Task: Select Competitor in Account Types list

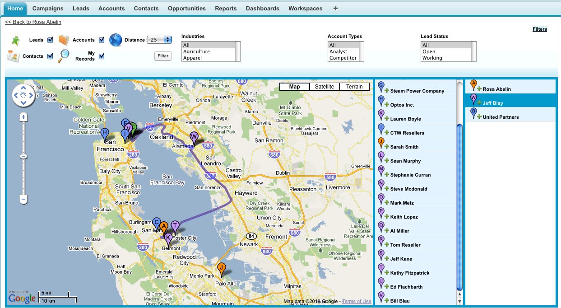Action: 343,58
